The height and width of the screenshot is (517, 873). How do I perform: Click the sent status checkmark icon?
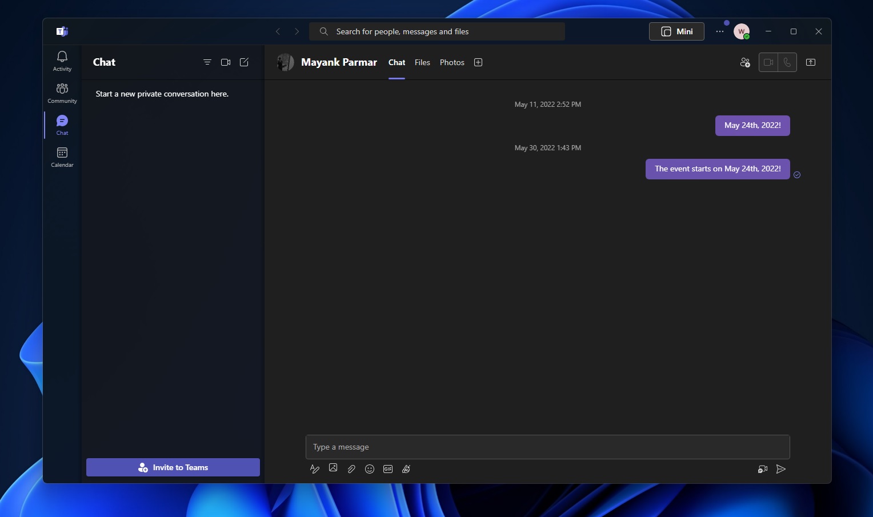[x=797, y=175]
